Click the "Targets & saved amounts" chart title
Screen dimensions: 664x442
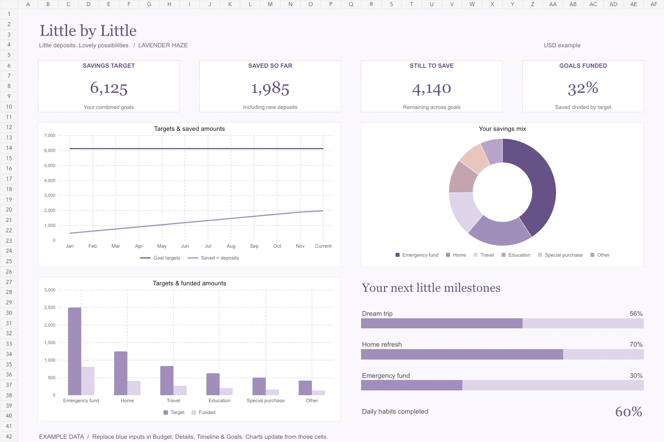point(190,129)
